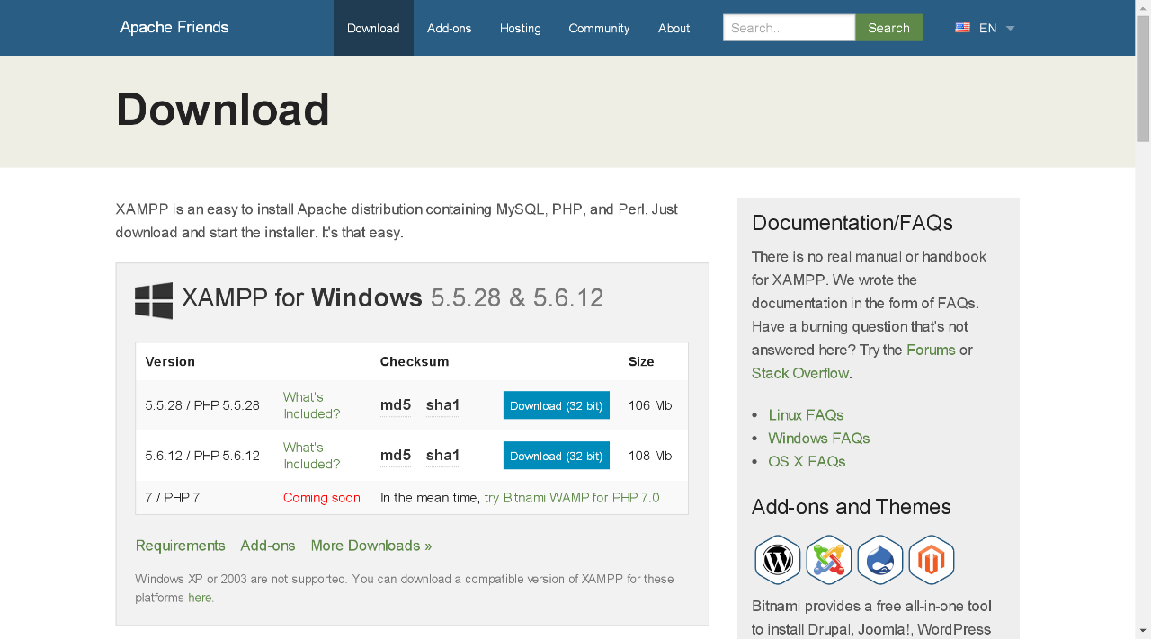
Task: Download 5.6.12 (32 bit) installer
Action: pos(557,456)
